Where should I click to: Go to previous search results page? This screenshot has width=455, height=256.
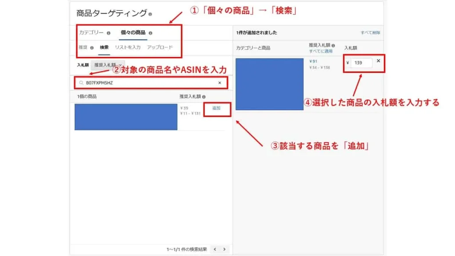215,249
